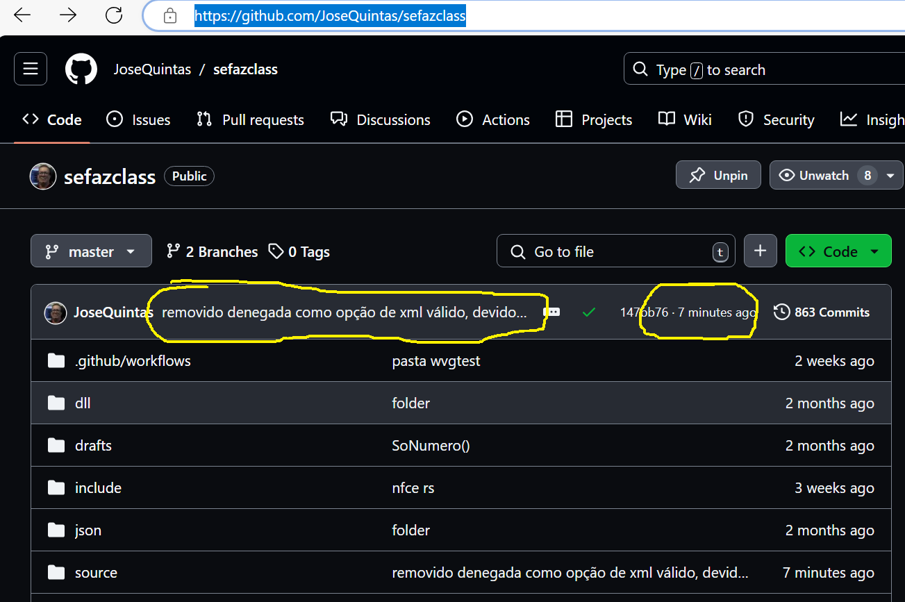Click the browser back arrow
Viewport: 905px width, 602px height.
pos(22,15)
